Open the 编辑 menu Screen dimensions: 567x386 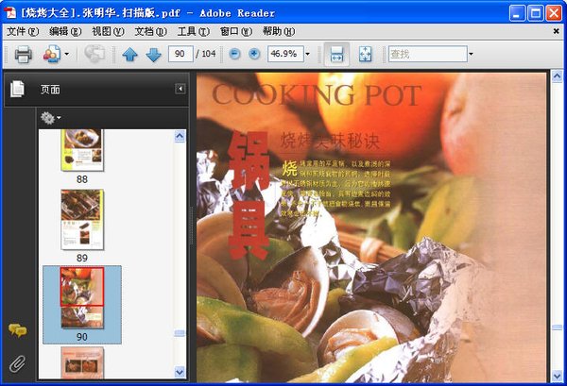click(x=65, y=32)
